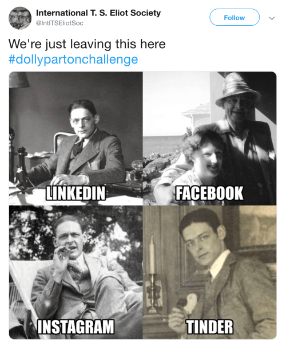View the Instagram smoking deck chair photo
The height and width of the screenshot is (343, 286).
[x=76, y=273]
